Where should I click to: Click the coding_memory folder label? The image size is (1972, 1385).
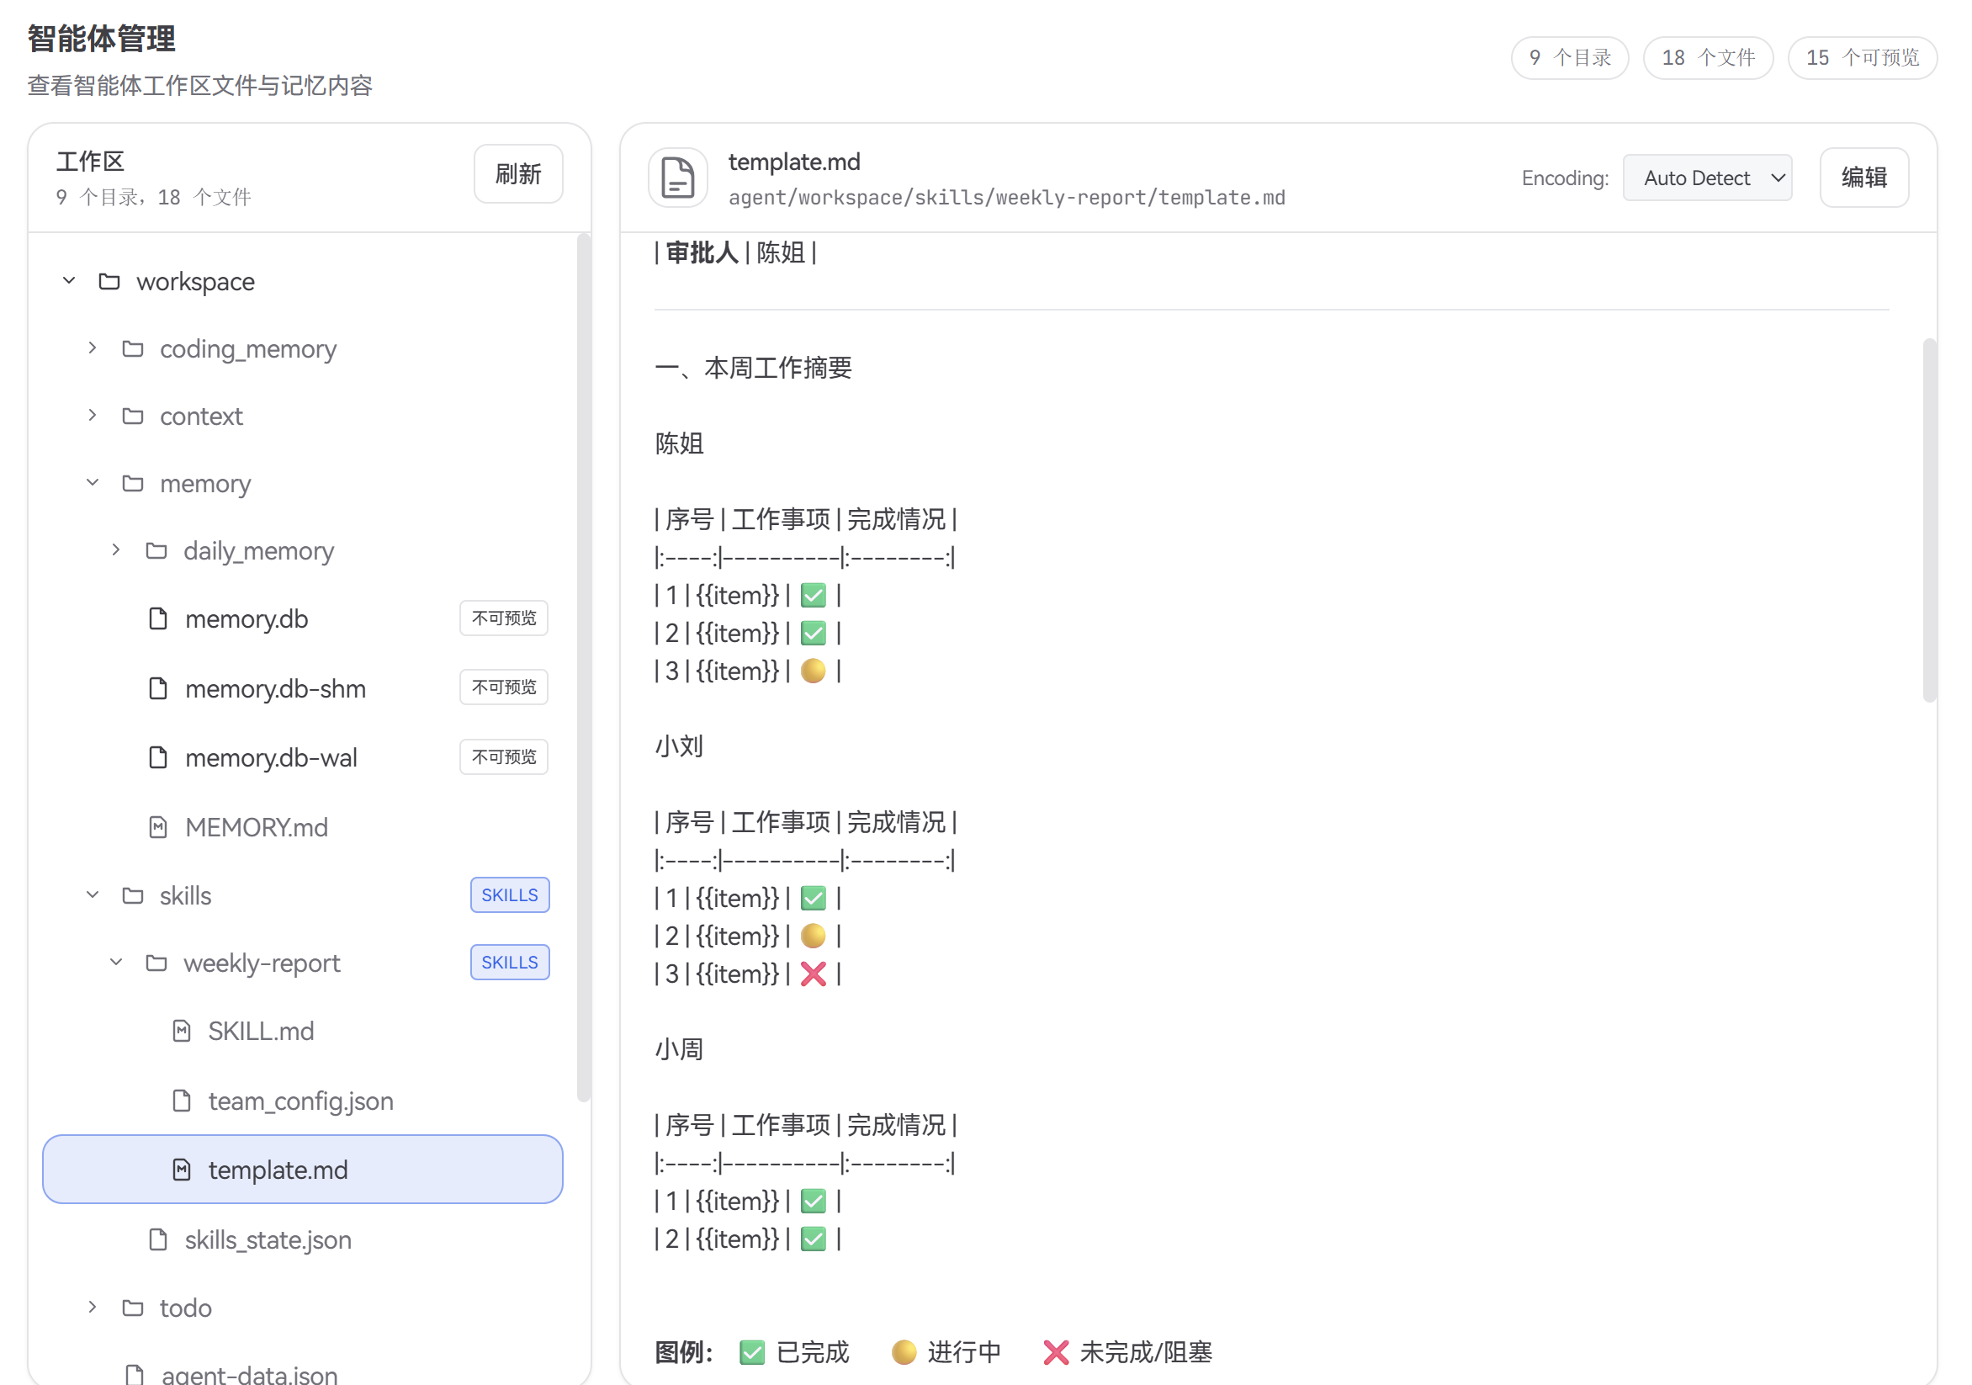(x=248, y=349)
